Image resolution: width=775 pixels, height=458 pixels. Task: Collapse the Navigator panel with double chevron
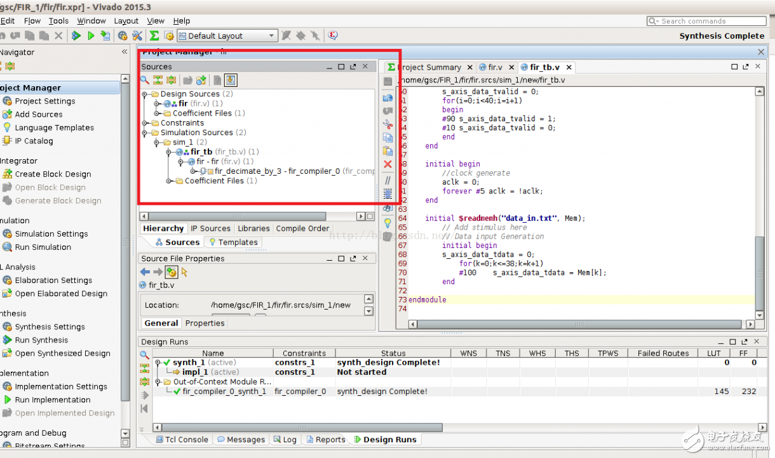(x=125, y=52)
